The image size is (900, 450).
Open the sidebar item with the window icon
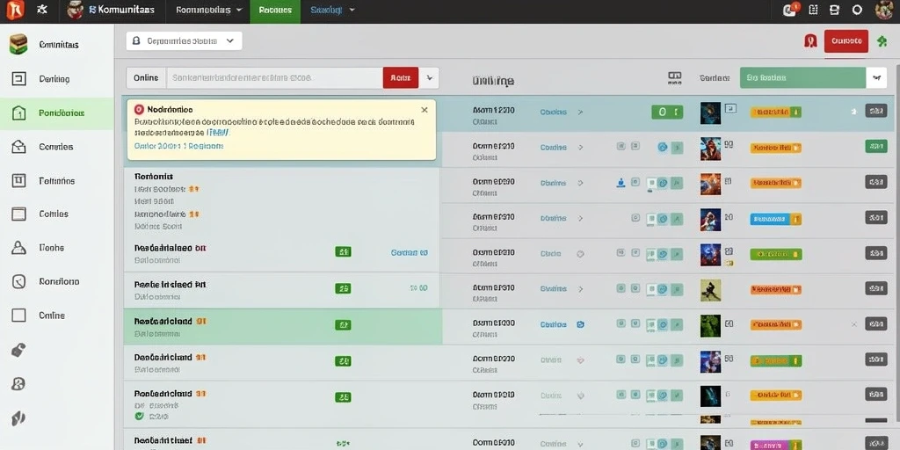point(57,214)
